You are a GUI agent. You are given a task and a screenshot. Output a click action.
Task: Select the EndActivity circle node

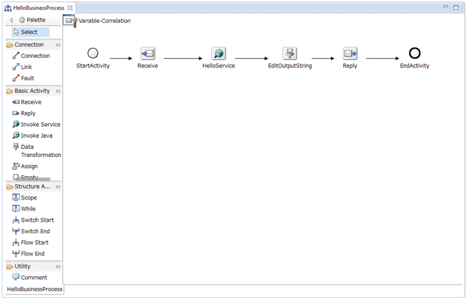[415, 53]
